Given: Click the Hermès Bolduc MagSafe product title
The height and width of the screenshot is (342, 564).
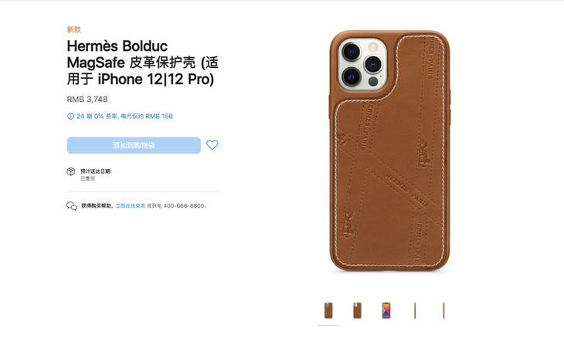Looking at the screenshot, I should (x=142, y=63).
